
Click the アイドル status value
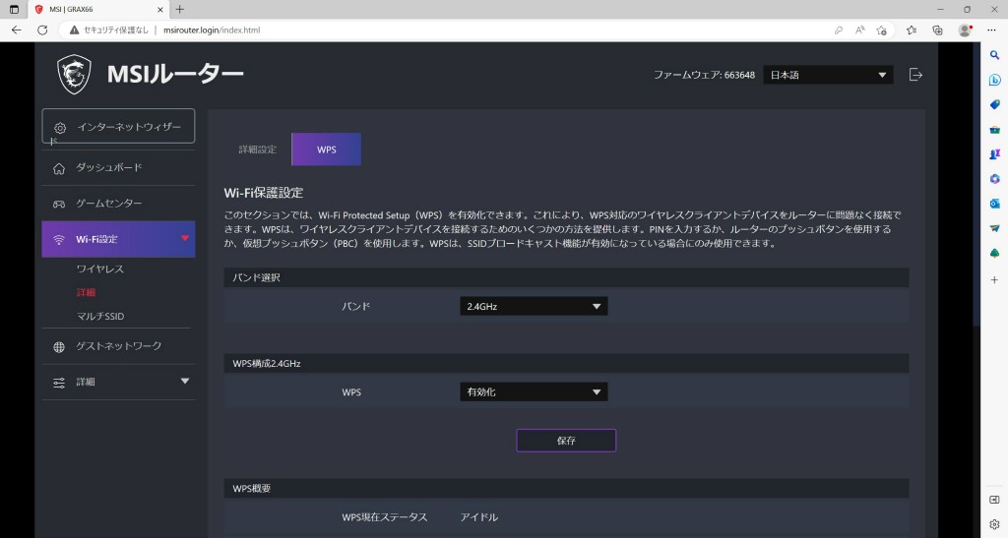[x=479, y=517]
